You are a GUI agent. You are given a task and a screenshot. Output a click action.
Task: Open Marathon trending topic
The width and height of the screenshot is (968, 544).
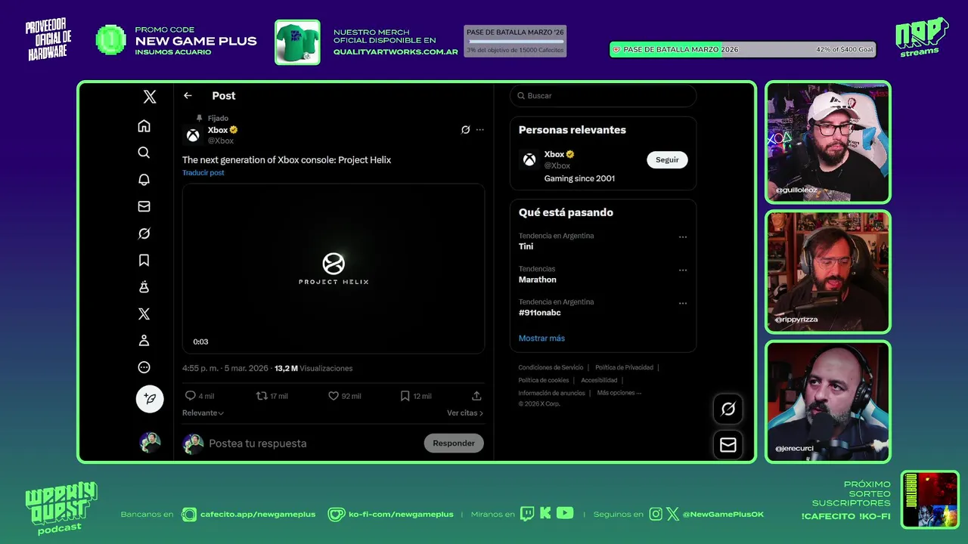coord(537,280)
